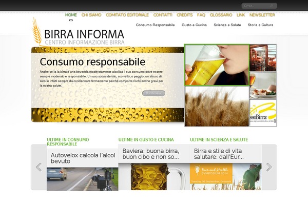The image size is (308, 205).
Task: Visit the CREDITS page
Action: pos(185,15)
